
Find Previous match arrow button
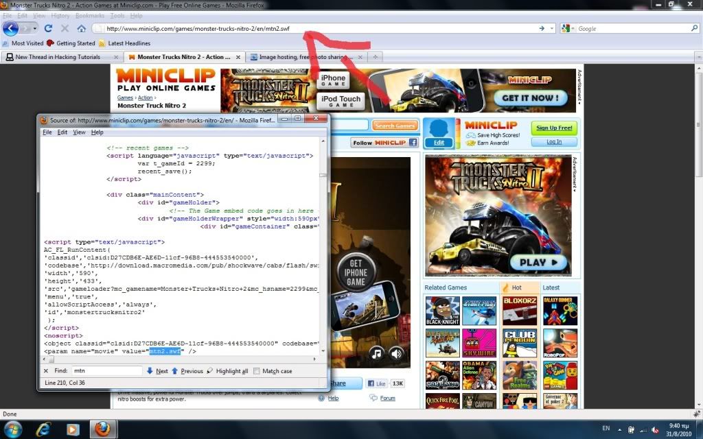coord(187,371)
